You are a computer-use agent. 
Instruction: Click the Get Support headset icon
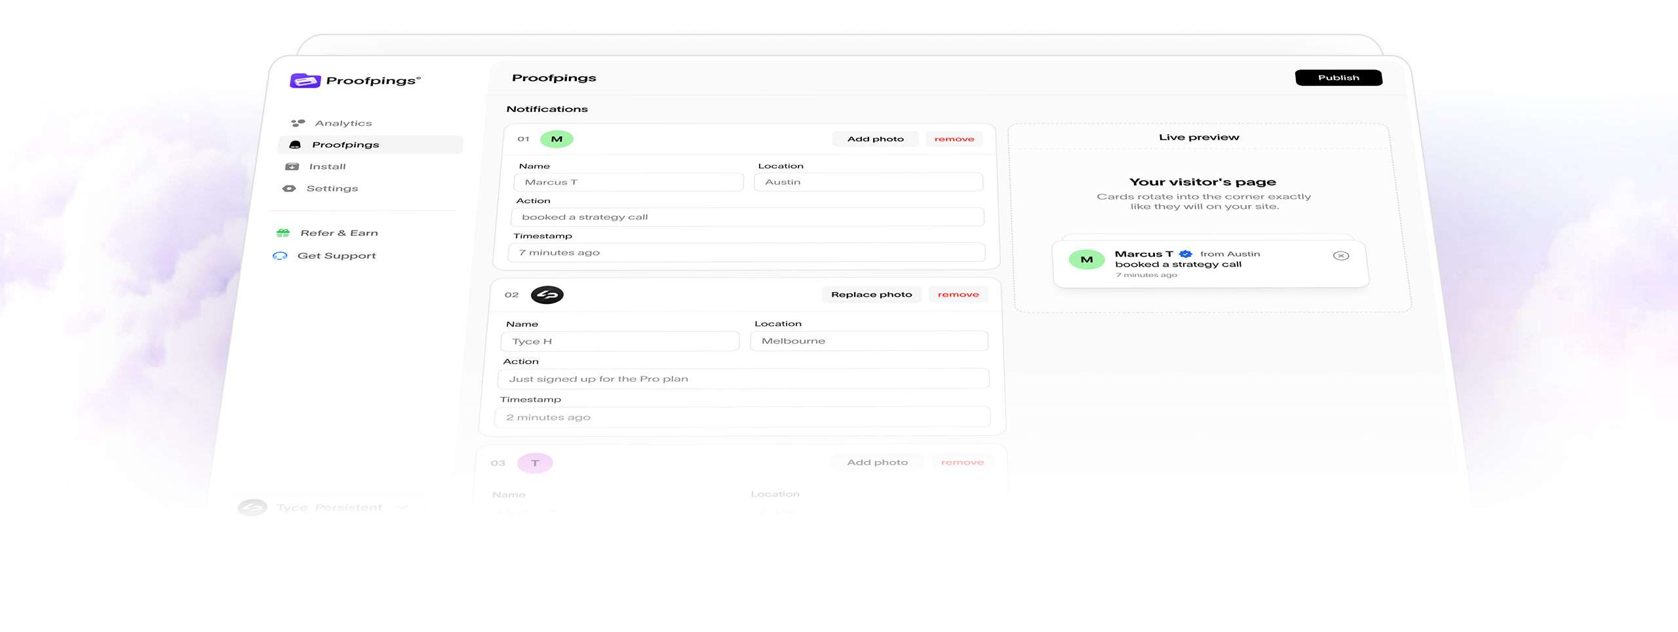click(280, 256)
